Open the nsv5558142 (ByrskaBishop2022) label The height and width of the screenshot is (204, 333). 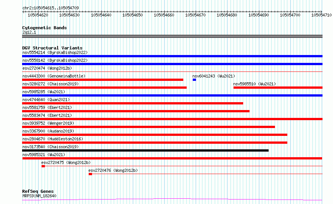pyautogui.click(x=55, y=60)
